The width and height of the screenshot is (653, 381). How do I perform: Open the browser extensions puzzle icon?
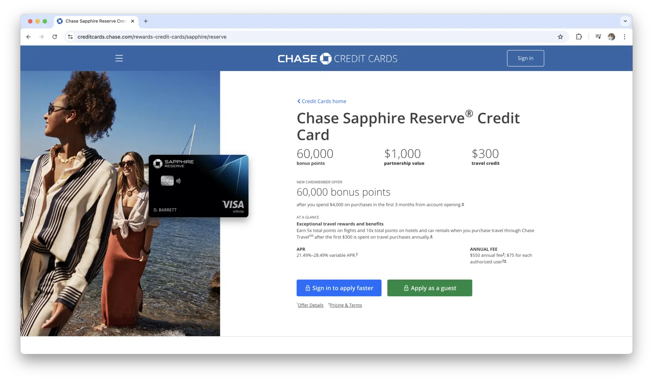(x=579, y=37)
